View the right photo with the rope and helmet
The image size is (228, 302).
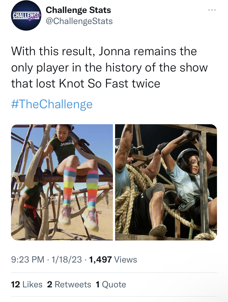pyautogui.click(x=166, y=182)
